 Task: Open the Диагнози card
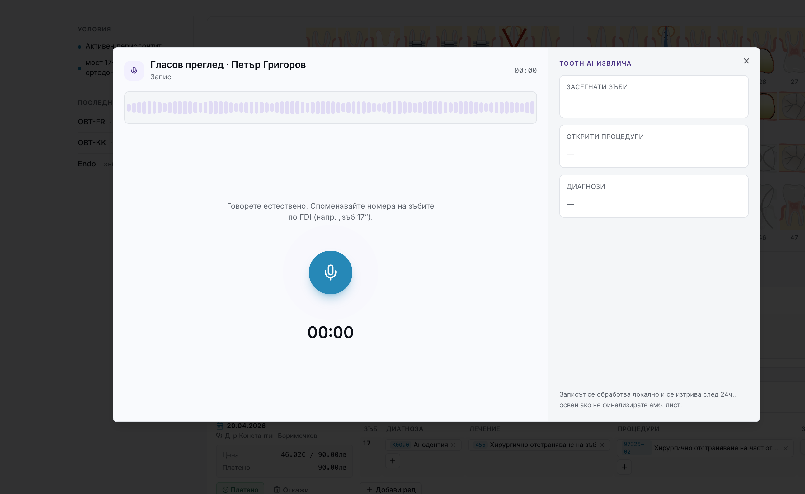654,196
